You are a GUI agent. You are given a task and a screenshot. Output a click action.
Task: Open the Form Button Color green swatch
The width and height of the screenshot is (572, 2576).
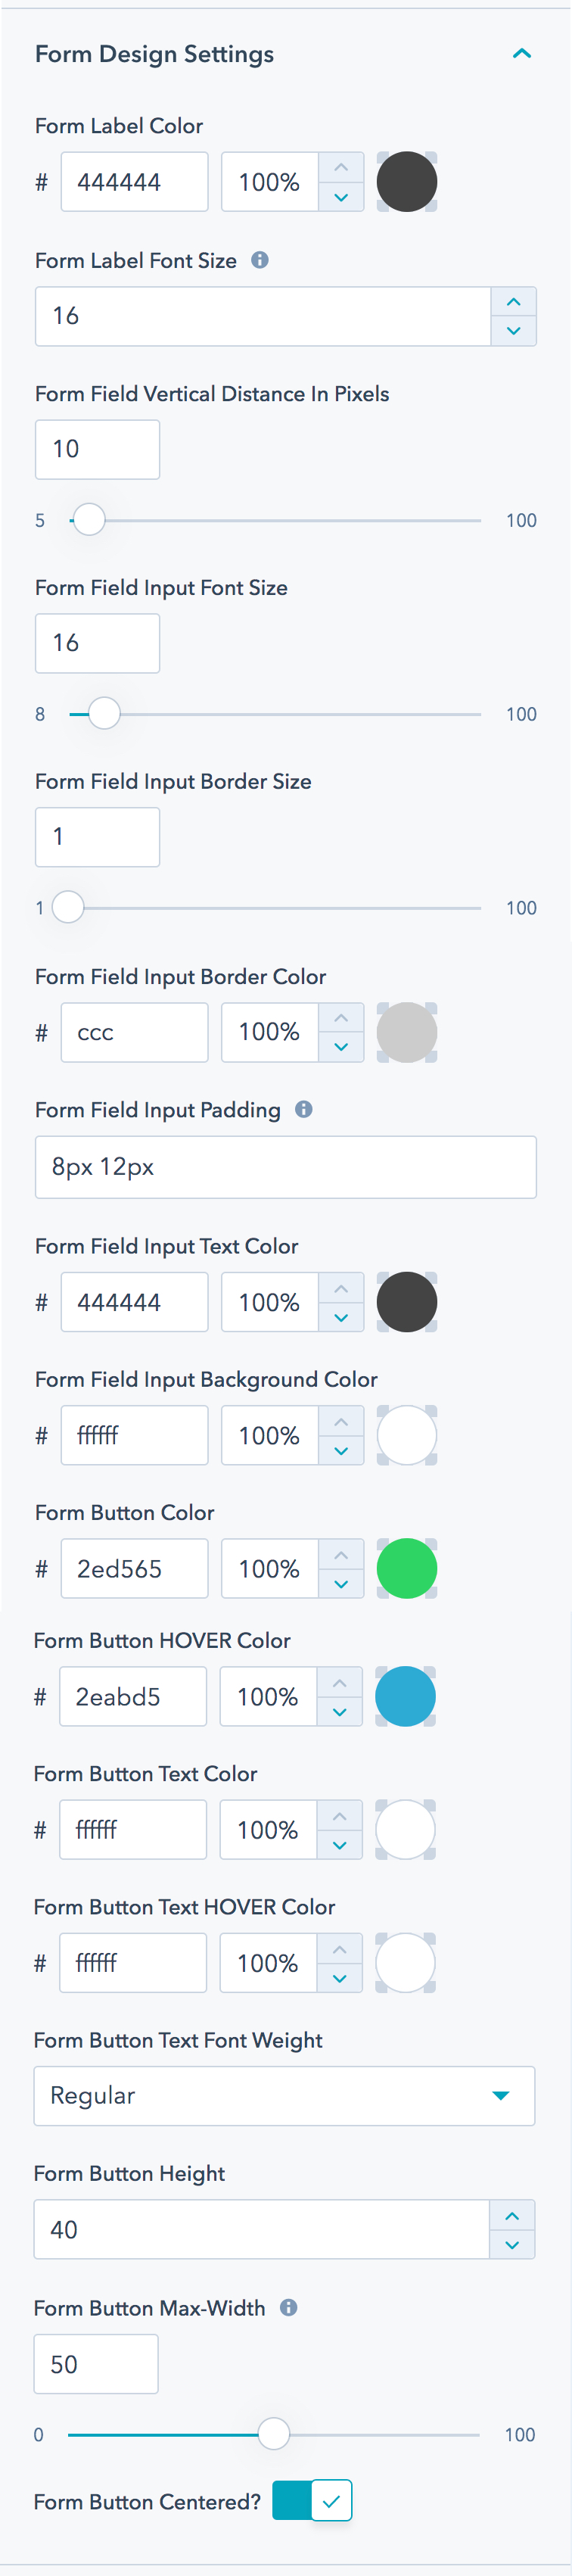coord(406,1568)
